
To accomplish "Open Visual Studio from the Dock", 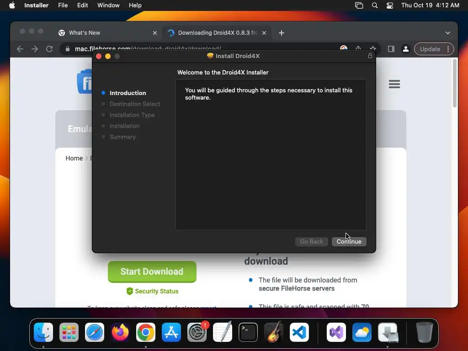I will (x=336, y=332).
